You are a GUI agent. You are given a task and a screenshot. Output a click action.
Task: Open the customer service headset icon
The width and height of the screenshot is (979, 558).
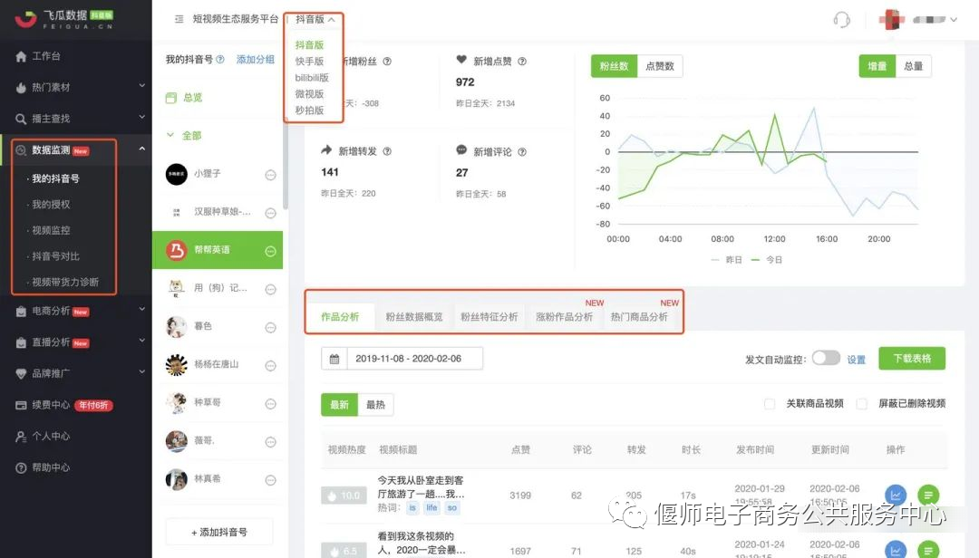coord(841,19)
